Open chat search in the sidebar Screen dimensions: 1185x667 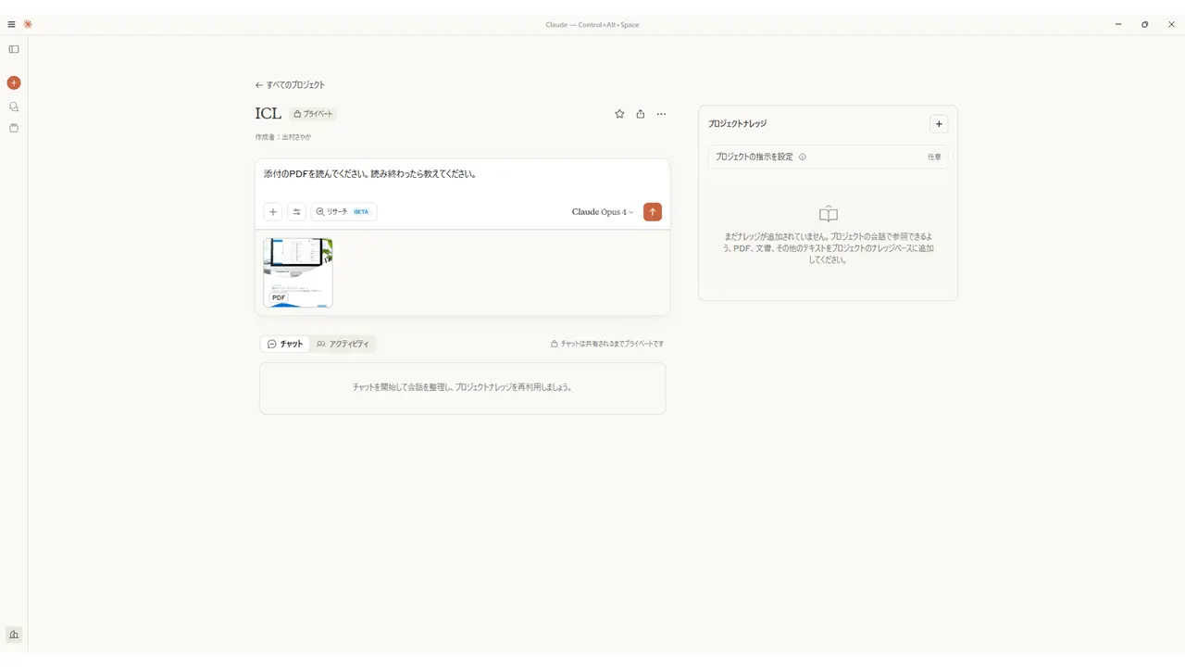point(14,107)
